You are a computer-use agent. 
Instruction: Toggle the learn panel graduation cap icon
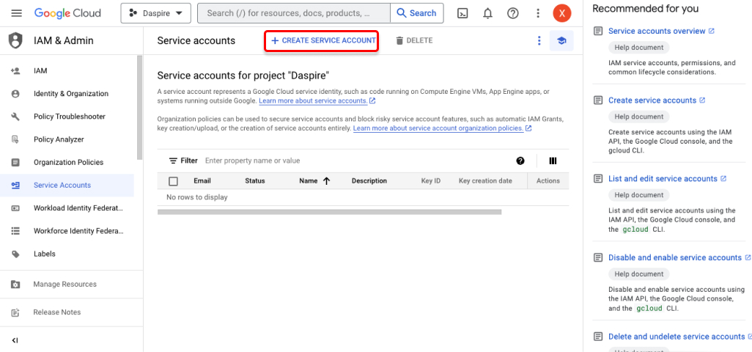point(561,41)
